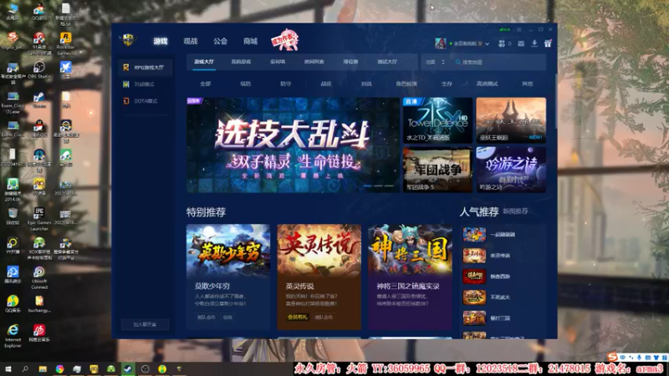Expand the username dropdown arrow
The image size is (669, 376).
pos(487,43)
